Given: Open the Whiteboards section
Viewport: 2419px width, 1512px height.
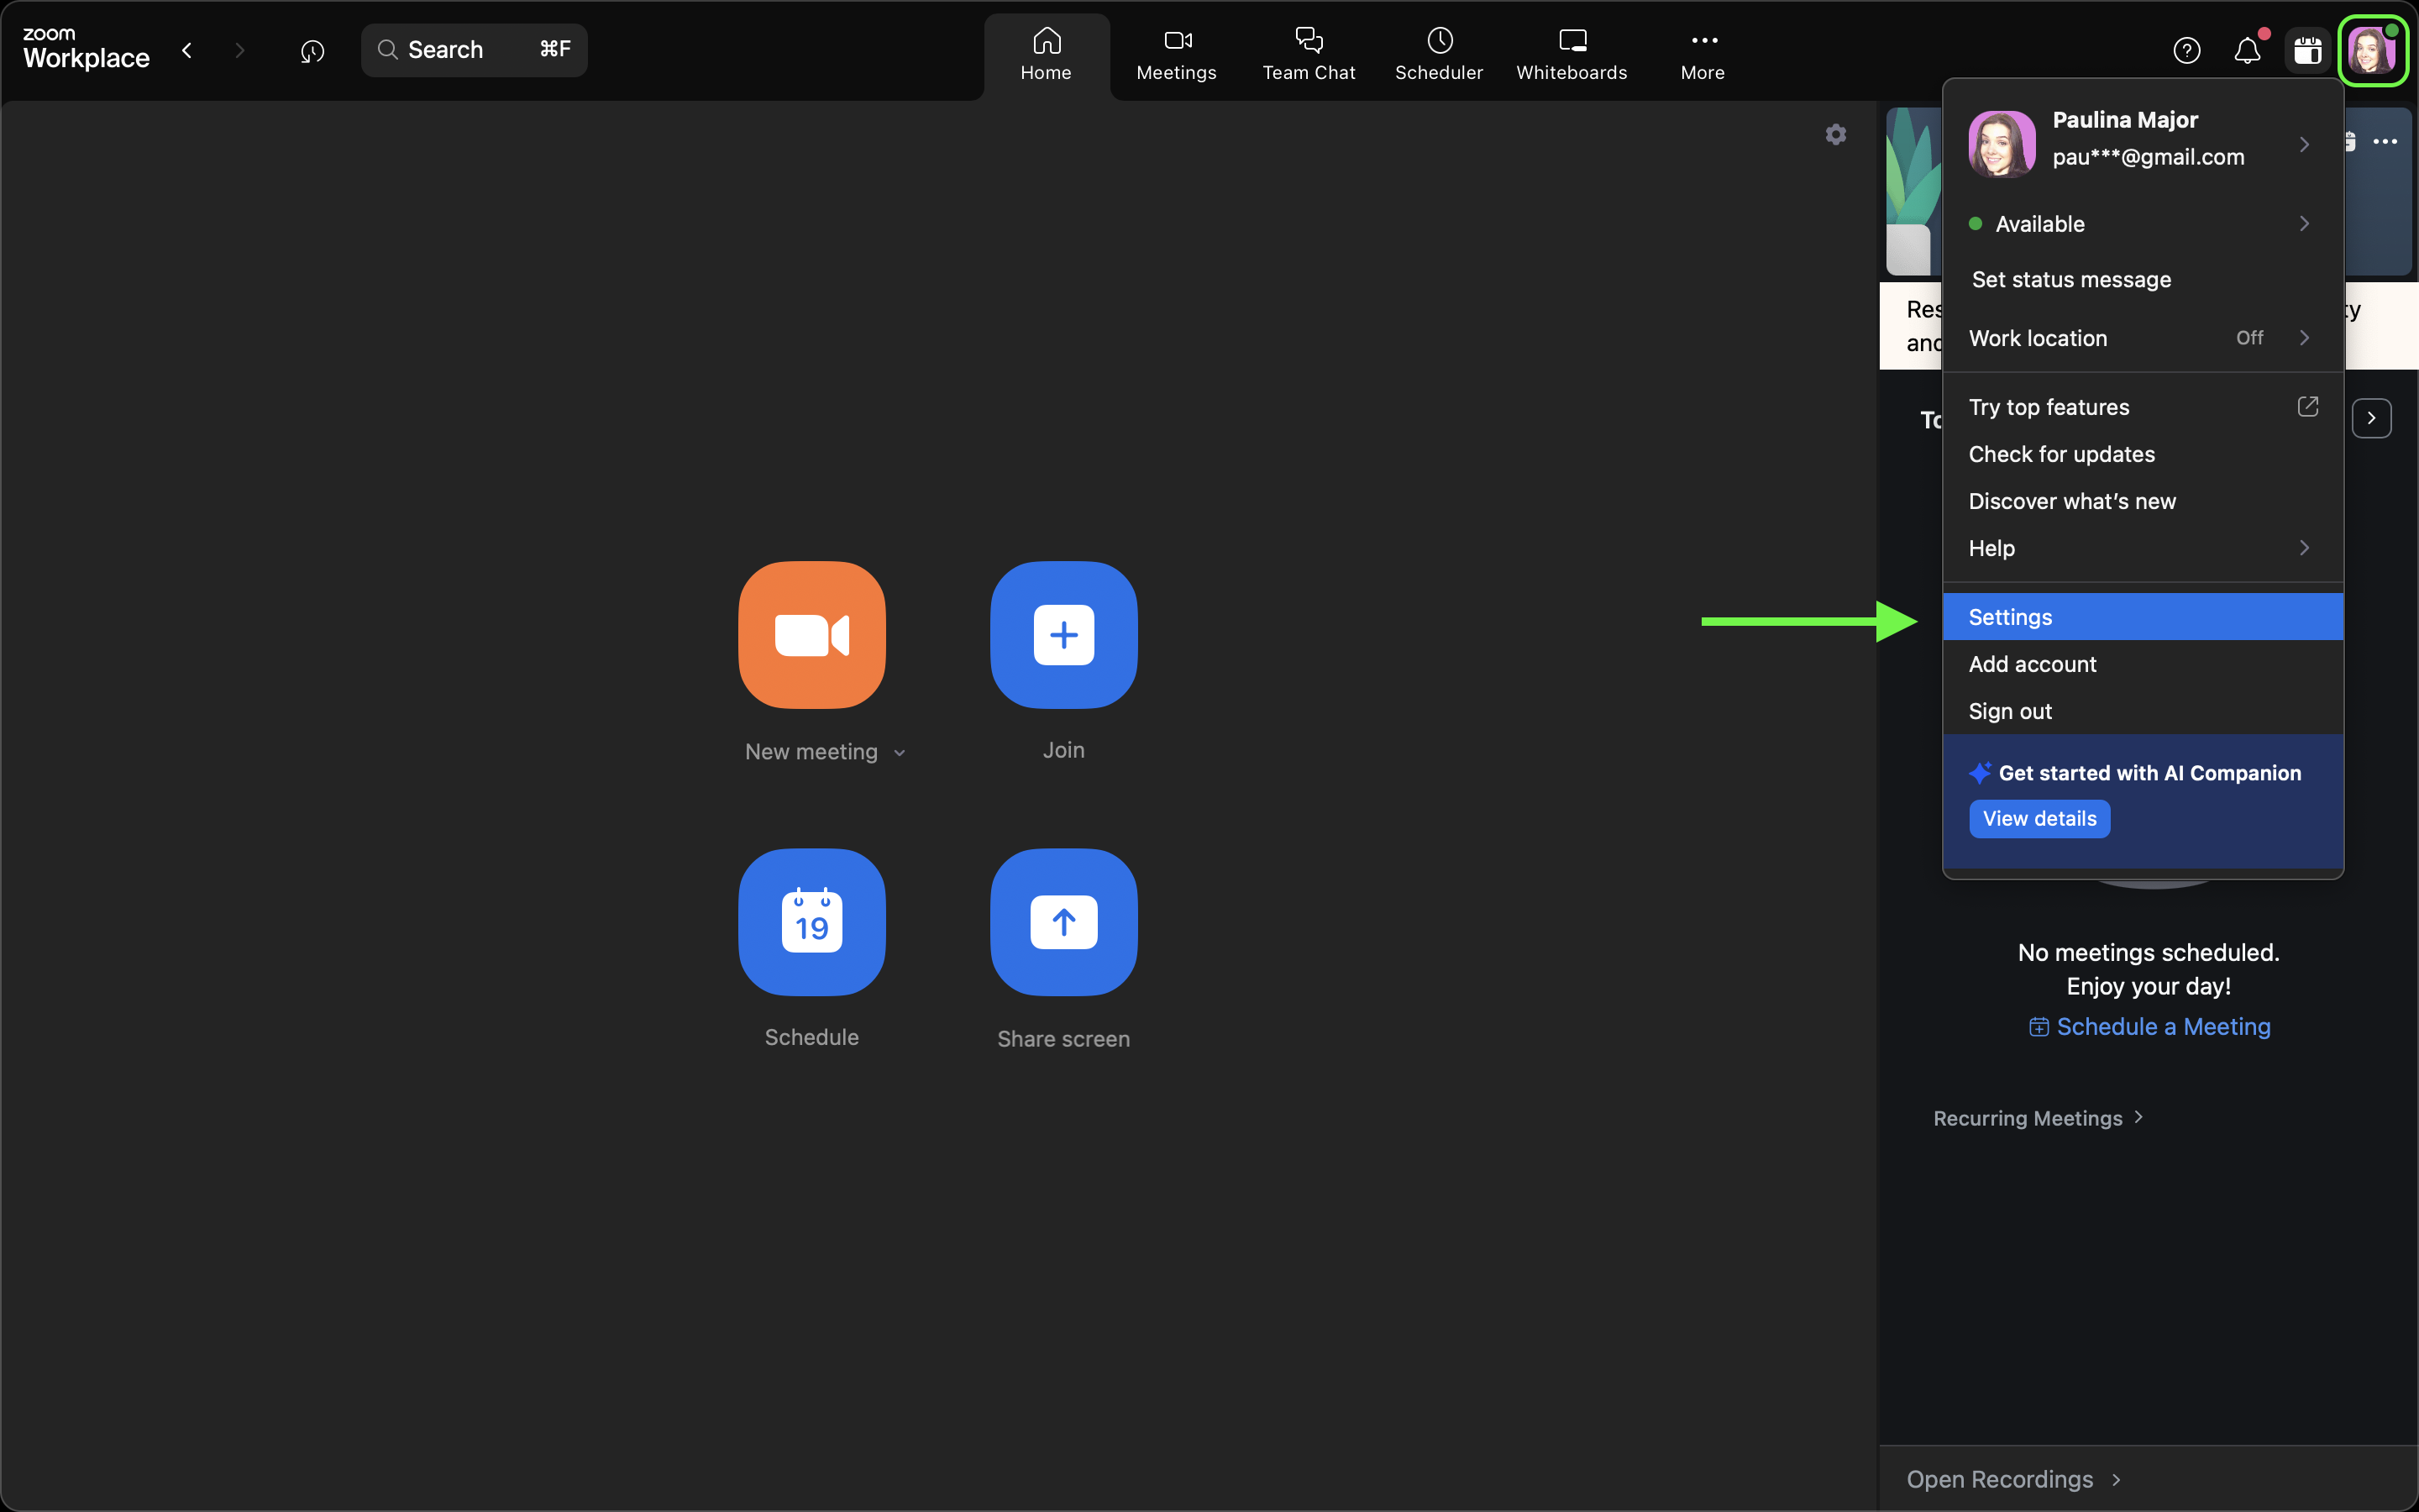Looking at the screenshot, I should (1571, 52).
